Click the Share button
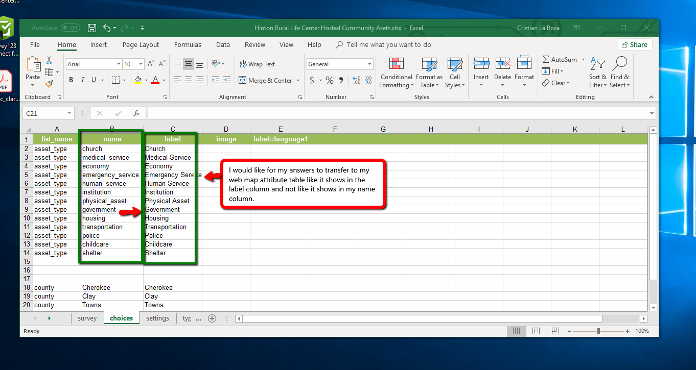 pos(635,44)
